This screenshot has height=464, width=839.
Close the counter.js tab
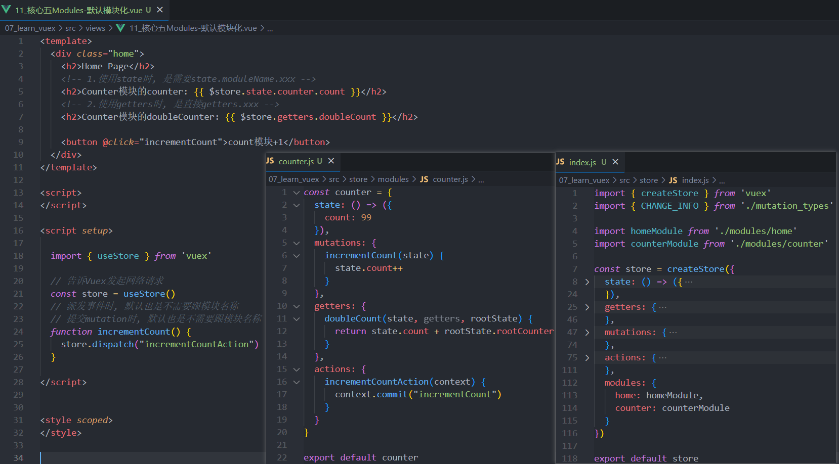(331, 161)
